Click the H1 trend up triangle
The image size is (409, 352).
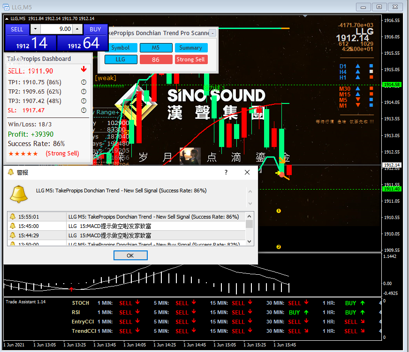(x=358, y=77)
